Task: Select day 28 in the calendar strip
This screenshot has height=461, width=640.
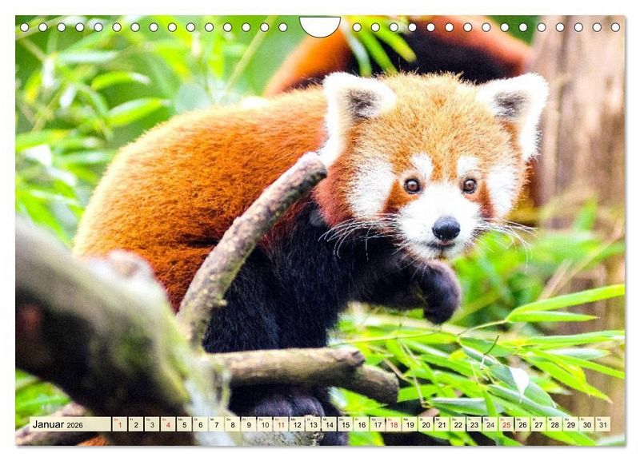Action: [x=555, y=424]
